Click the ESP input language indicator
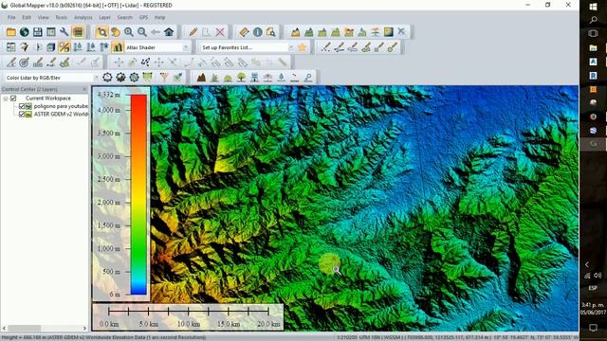 (593, 288)
